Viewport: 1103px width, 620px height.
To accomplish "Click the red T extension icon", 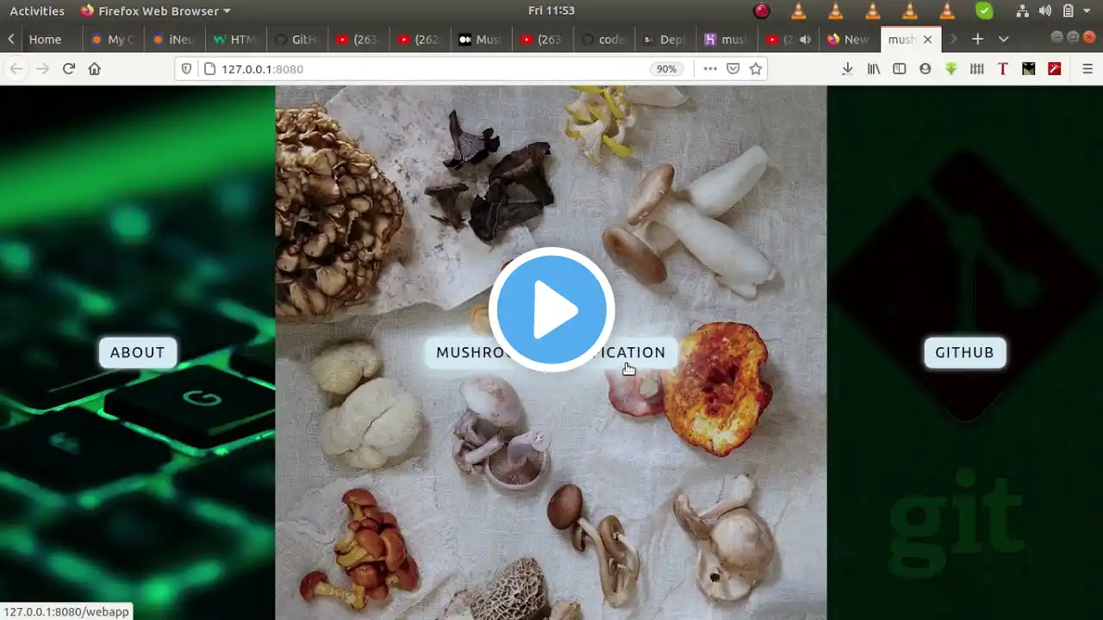I will pos(1003,69).
